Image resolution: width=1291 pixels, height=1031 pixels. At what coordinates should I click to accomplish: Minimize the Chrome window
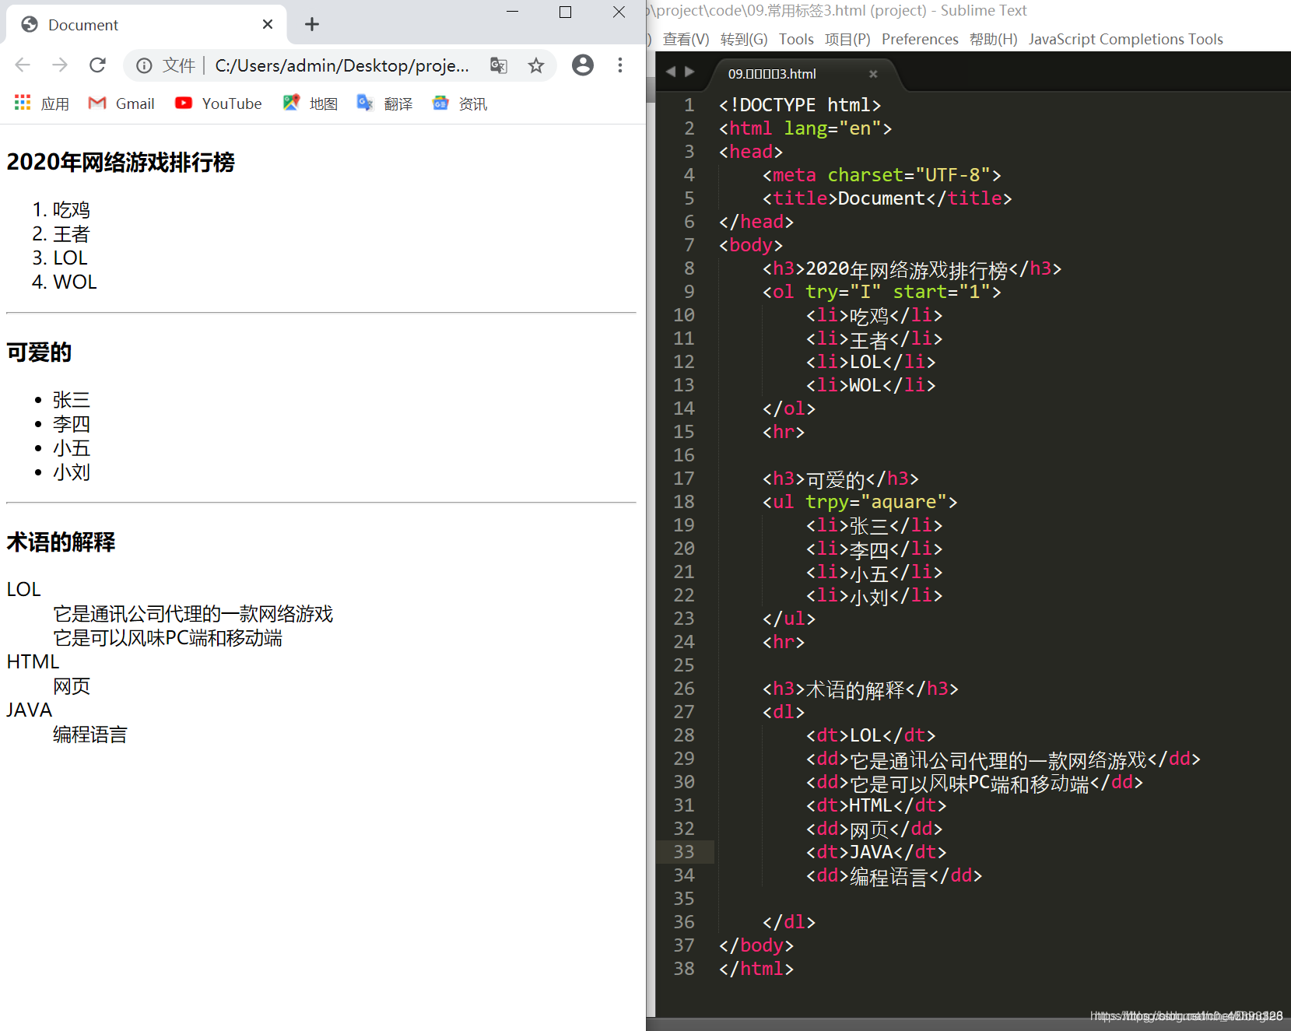512,12
